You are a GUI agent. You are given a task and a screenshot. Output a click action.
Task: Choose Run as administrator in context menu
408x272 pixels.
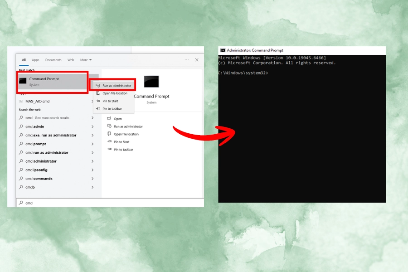tap(114, 85)
